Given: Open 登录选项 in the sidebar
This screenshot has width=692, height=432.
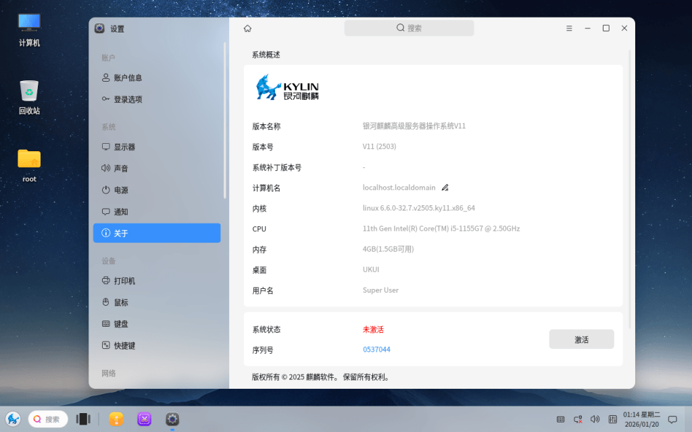Looking at the screenshot, I should tap(157, 99).
